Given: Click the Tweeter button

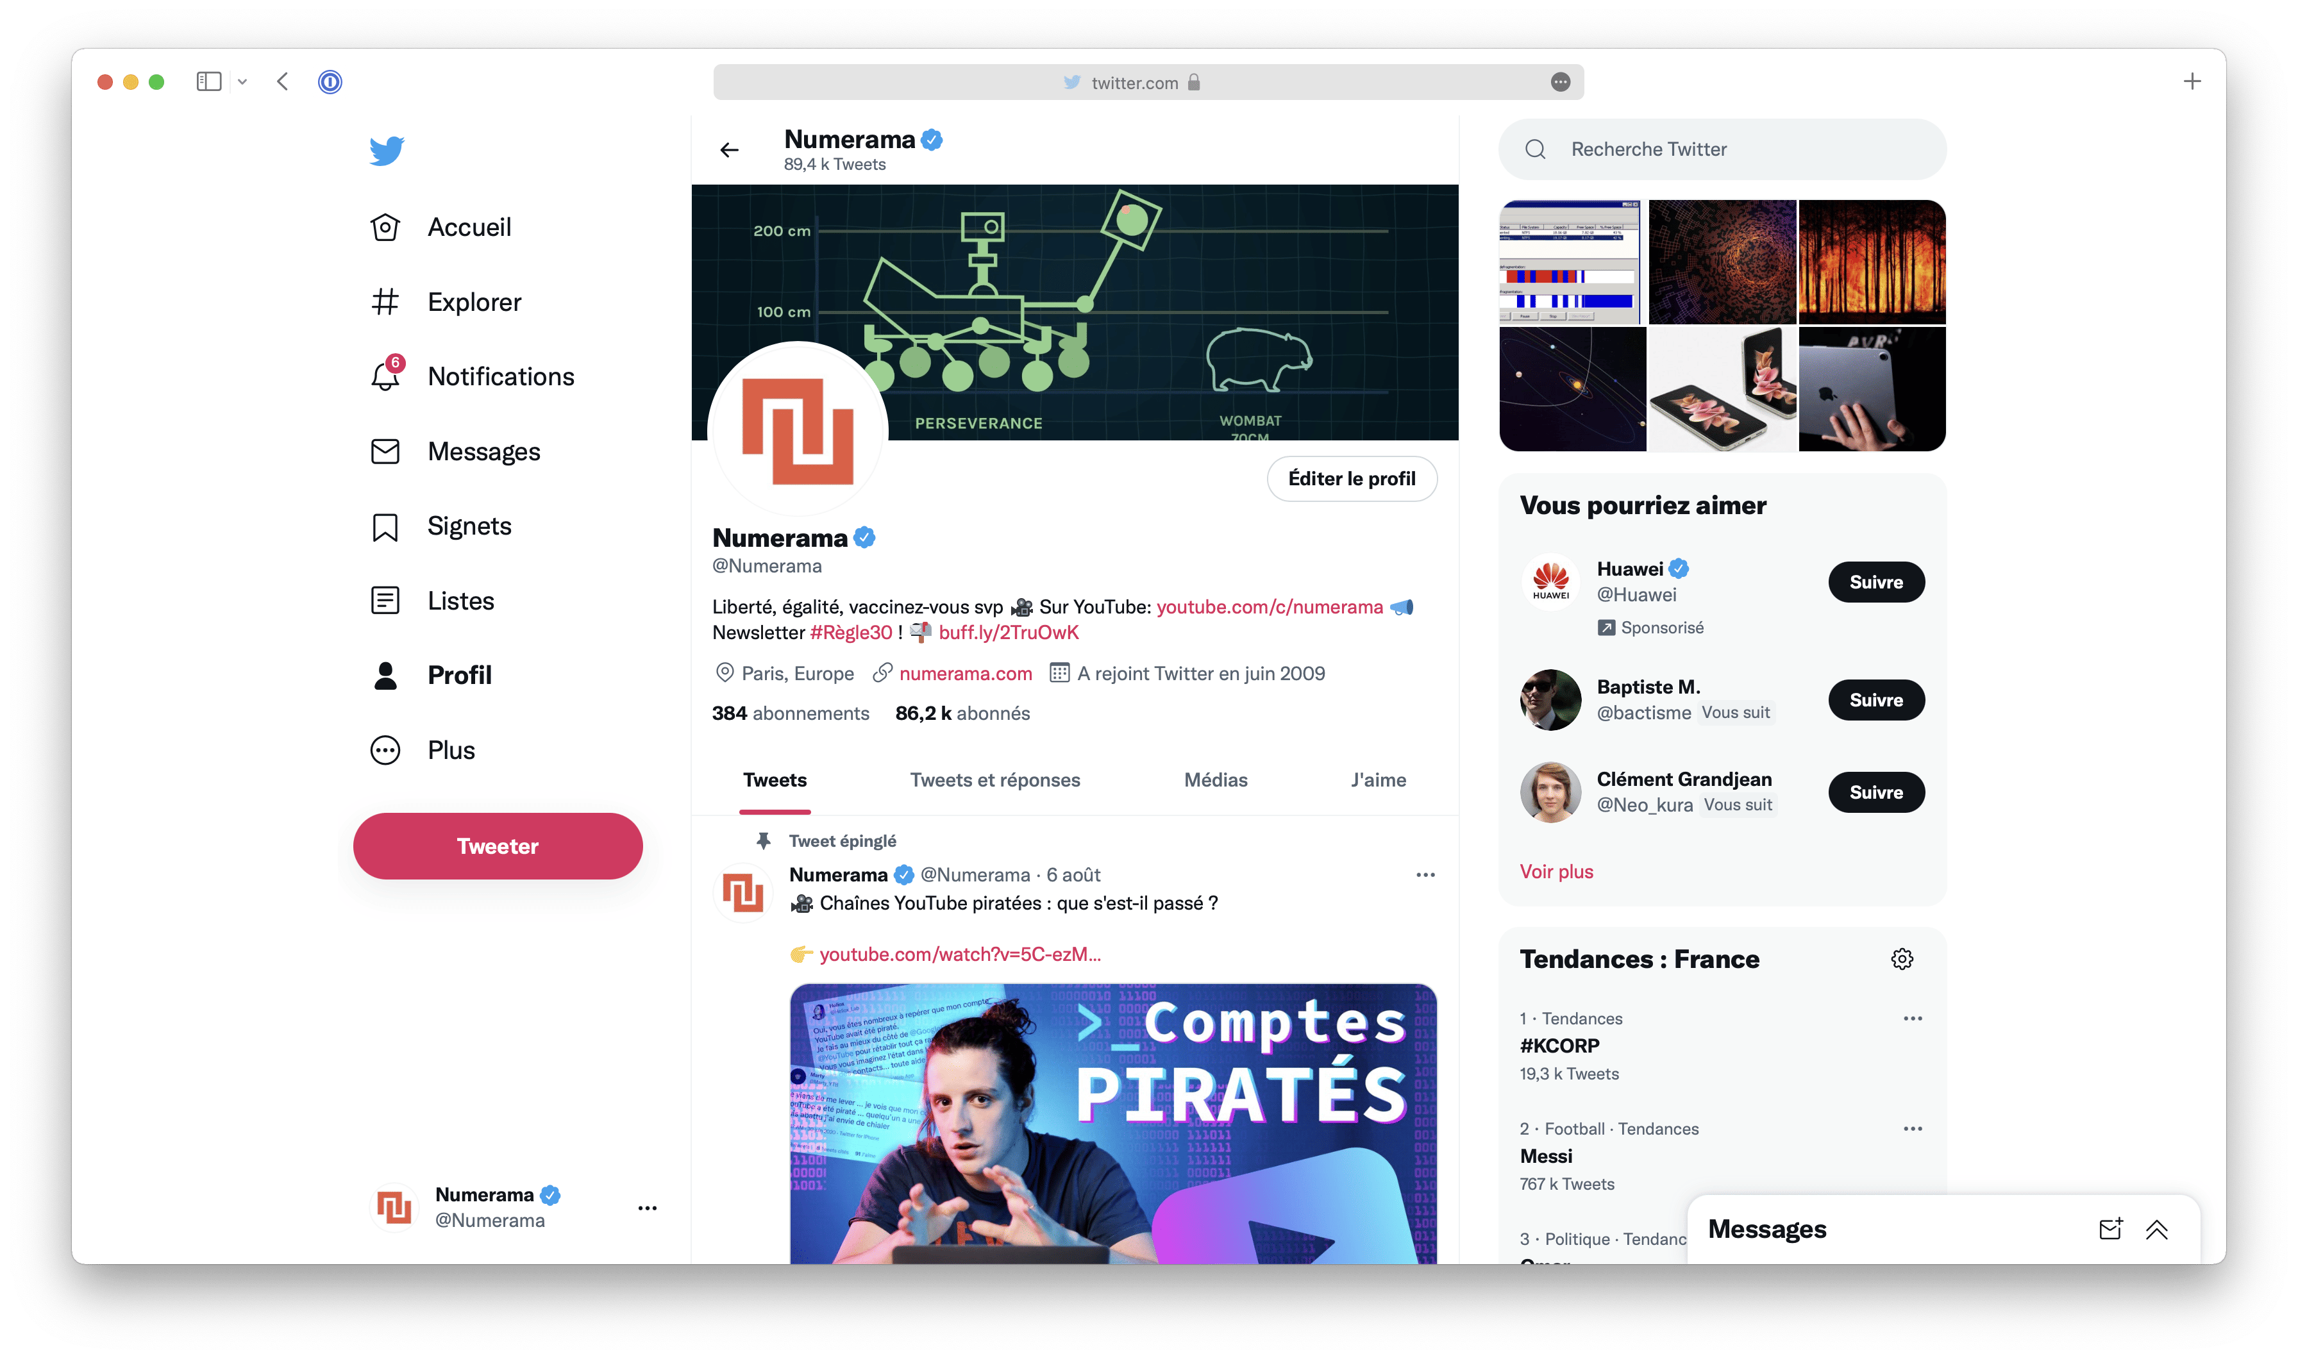Looking at the screenshot, I should [x=498, y=846].
